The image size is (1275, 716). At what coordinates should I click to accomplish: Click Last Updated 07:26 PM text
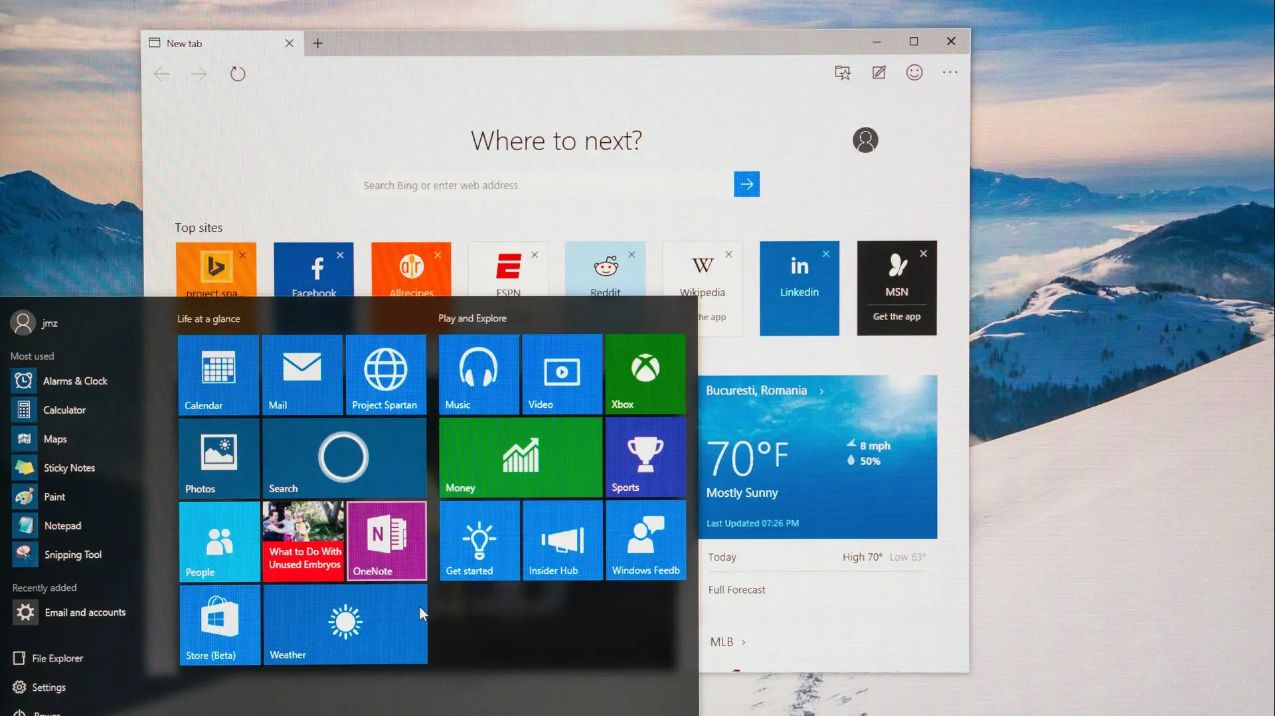[752, 523]
